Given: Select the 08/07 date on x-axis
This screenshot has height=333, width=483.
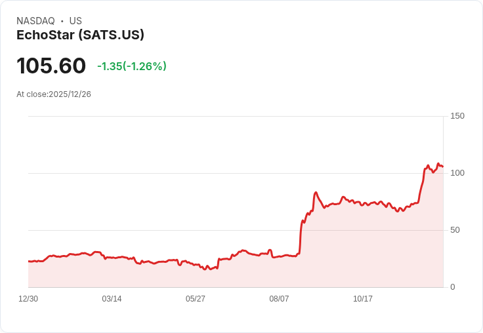Looking at the screenshot, I should pyautogui.click(x=279, y=299).
